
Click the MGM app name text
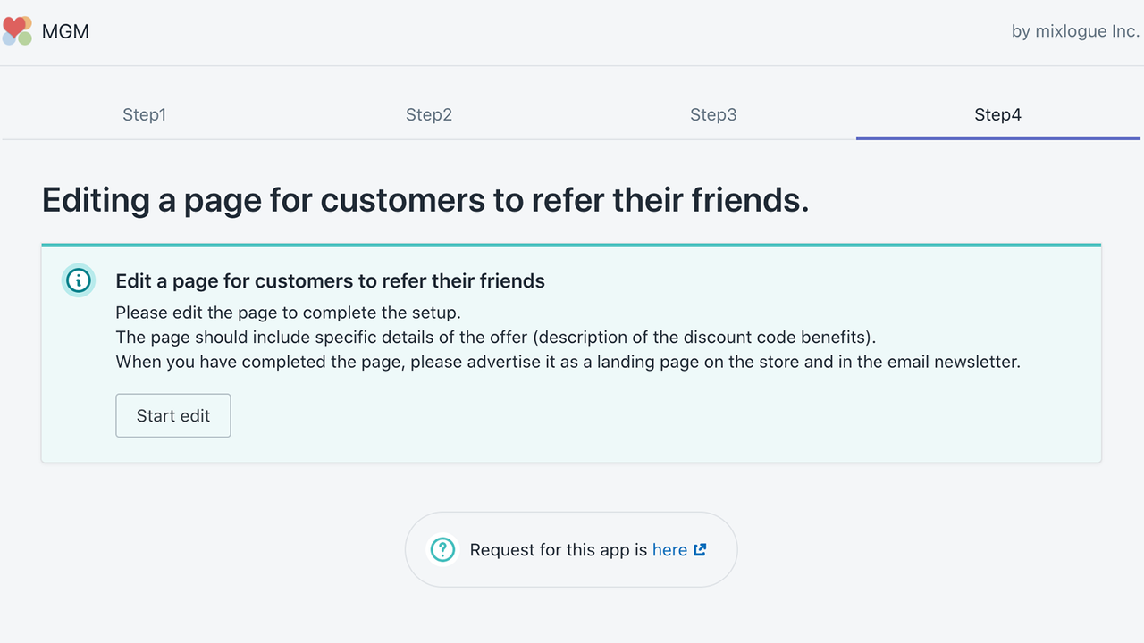pyautogui.click(x=65, y=32)
